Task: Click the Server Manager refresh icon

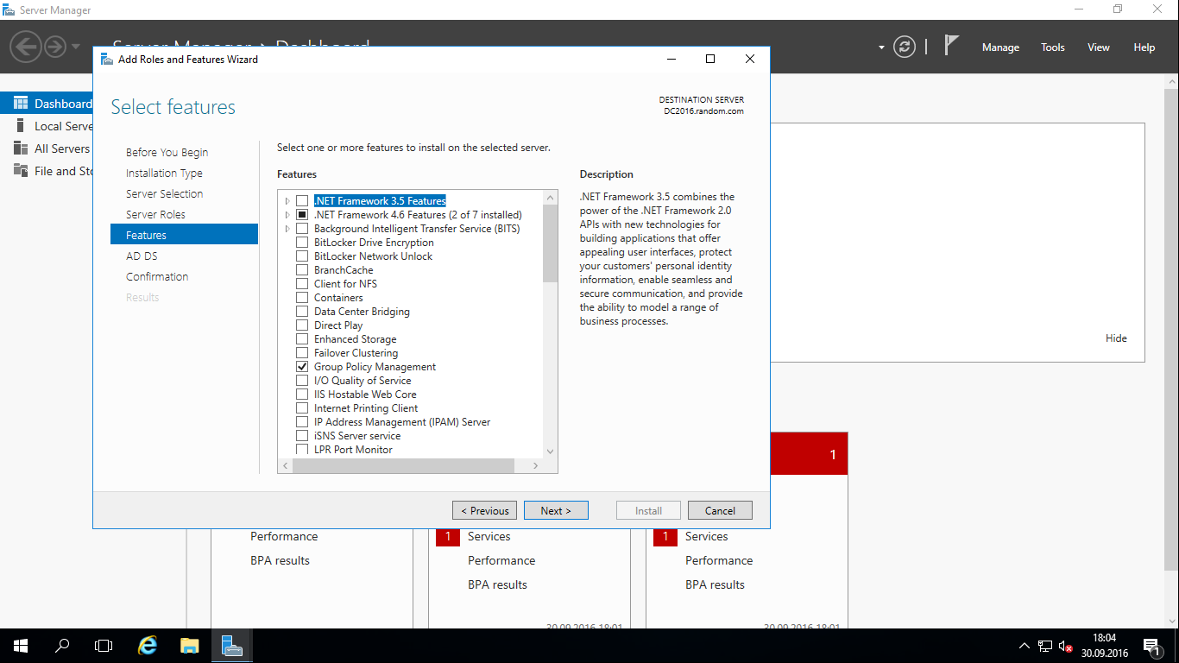Action: click(905, 47)
